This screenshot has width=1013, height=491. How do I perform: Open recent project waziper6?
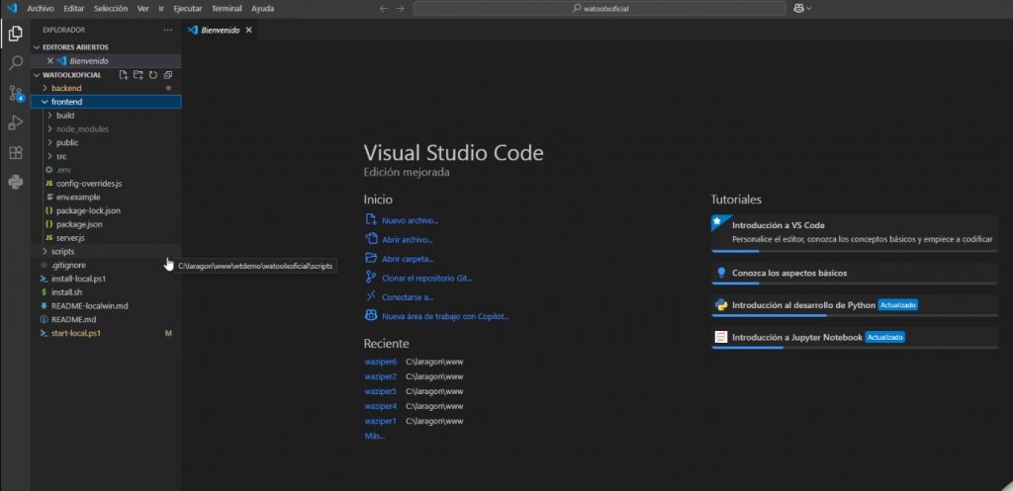380,362
